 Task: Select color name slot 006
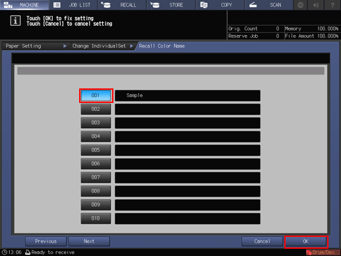click(x=96, y=164)
